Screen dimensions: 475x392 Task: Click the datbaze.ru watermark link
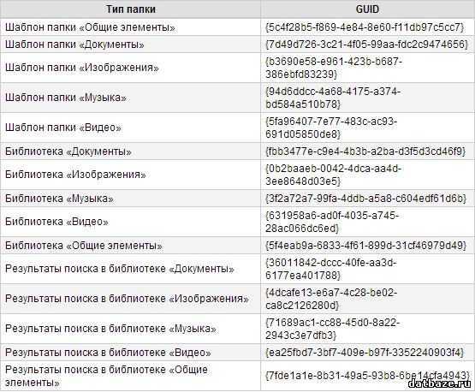(x=441, y=383)
